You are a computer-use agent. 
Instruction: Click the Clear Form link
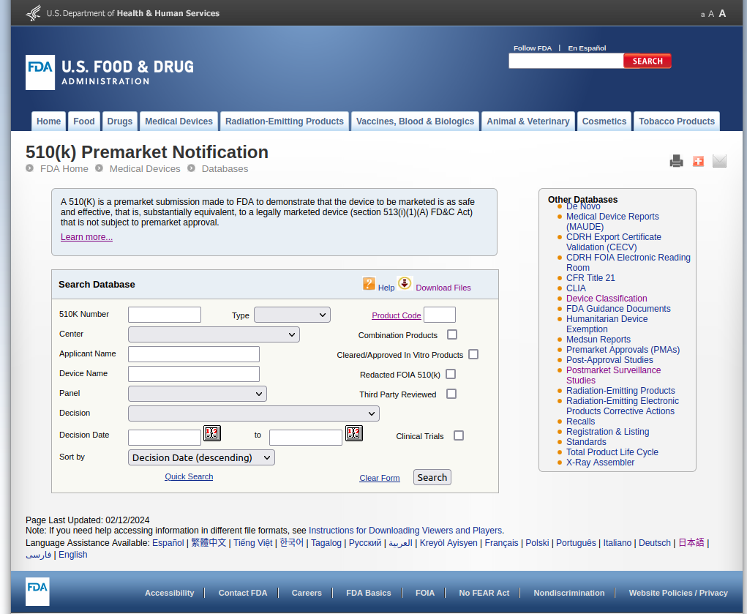[379, 477]
